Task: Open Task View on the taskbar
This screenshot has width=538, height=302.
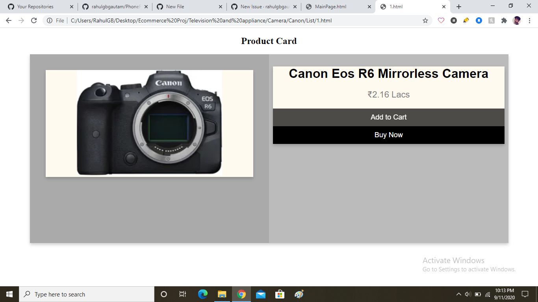Action: click(x=183, y=294)
